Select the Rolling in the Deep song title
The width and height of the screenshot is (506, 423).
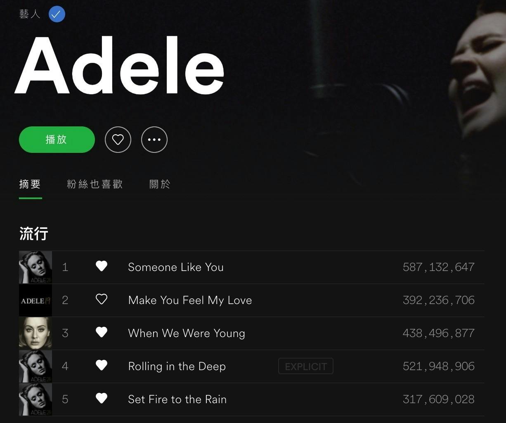[x=177, y=366]
